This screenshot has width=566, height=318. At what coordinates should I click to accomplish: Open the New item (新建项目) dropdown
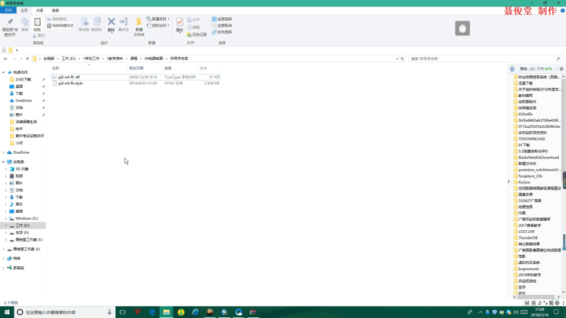point(158,19)
